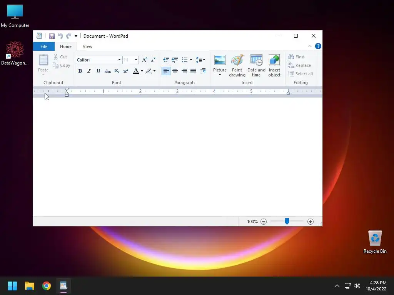Click the Undo arrow in quick access
Image resolution: width=394 pixels, height=295 pixels.
(x=60, y=36)
